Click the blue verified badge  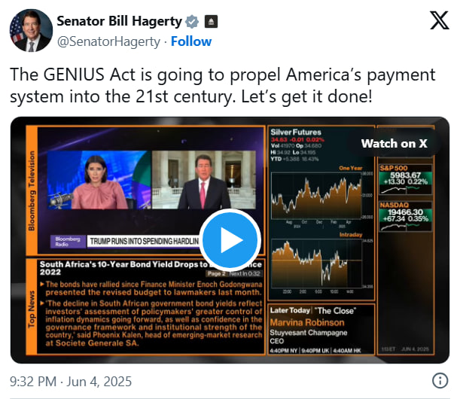click(x=192, y=22)
